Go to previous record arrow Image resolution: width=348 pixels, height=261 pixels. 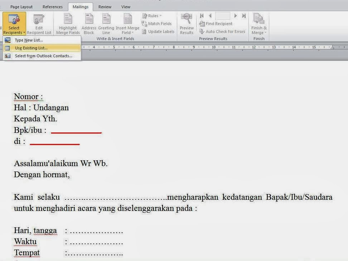point(210,16)
